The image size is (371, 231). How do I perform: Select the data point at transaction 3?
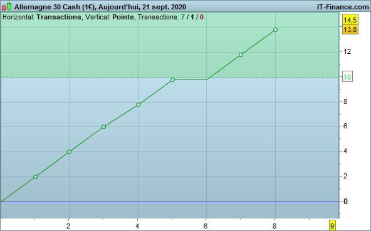point(103,127)
